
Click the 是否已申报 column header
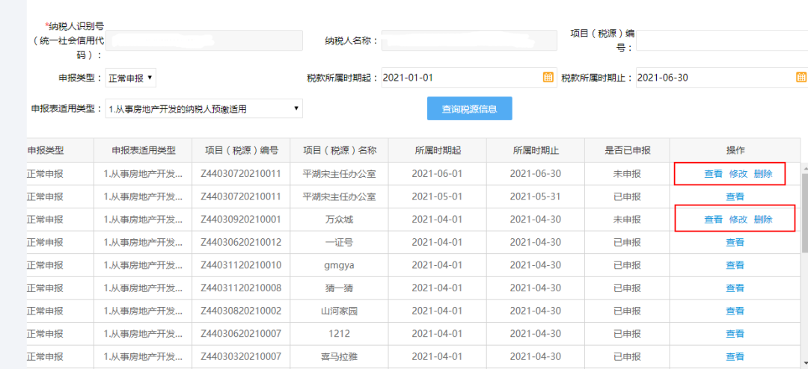(x=627, y=150)
